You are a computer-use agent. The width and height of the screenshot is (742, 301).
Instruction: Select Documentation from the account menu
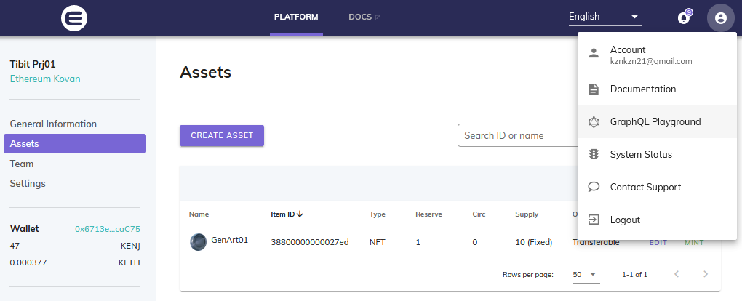tap(643, 89)
